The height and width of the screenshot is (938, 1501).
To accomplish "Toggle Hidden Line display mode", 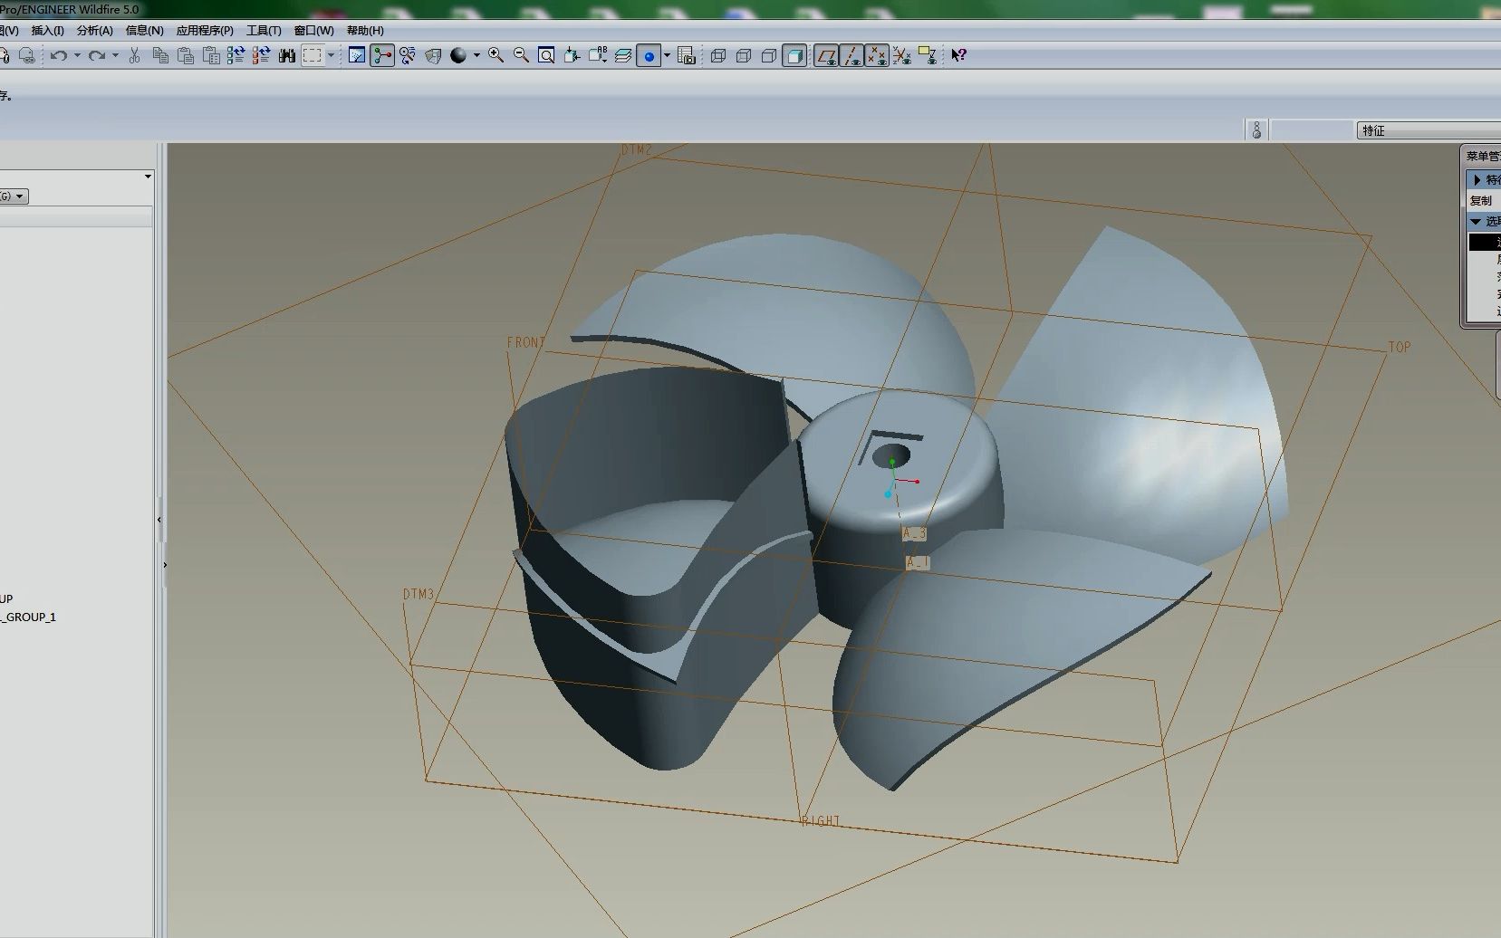I will click(x=744, y=56).
